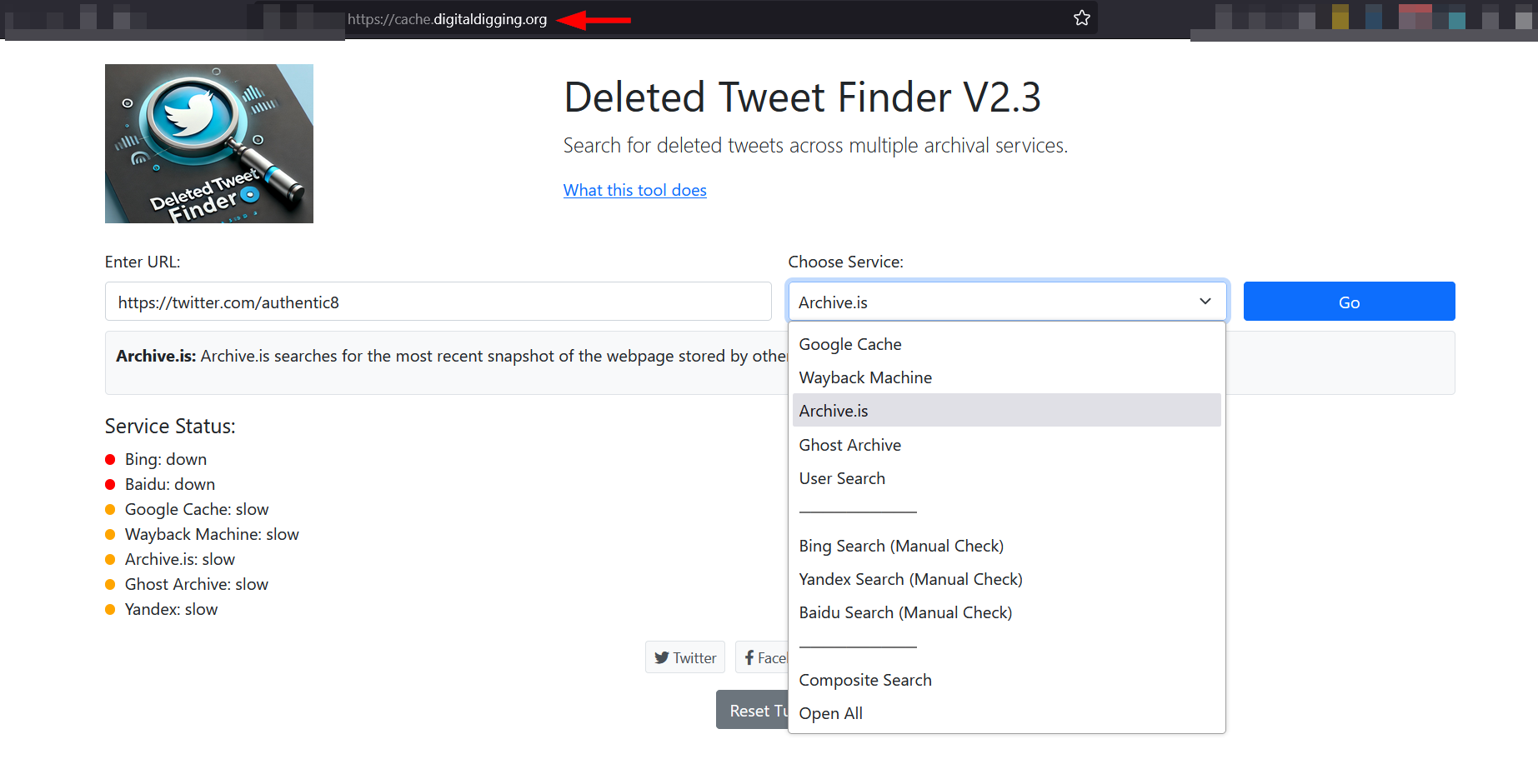Click the 'Ghost Archive: slow' status entry
The width and height of the screenshot is (1538, 774).
click(x=187, y=584)
